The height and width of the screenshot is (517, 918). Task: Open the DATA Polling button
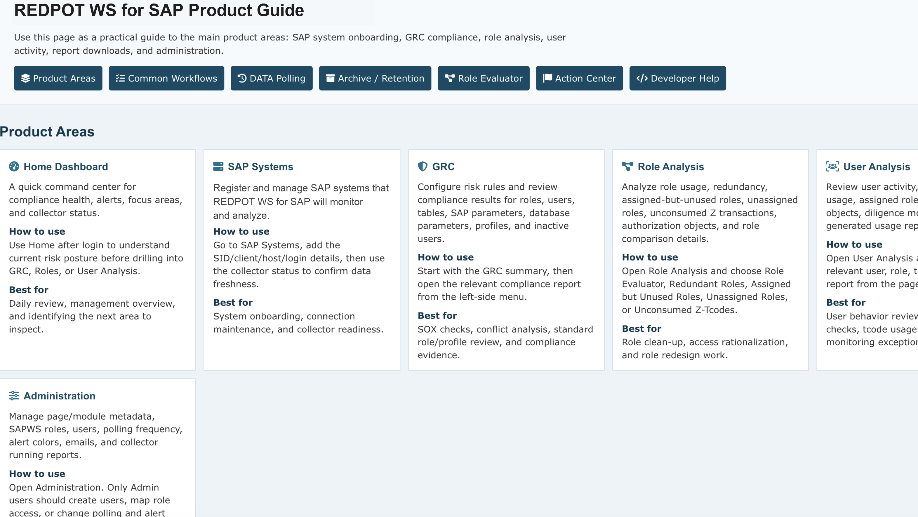[x=272, y=78]
